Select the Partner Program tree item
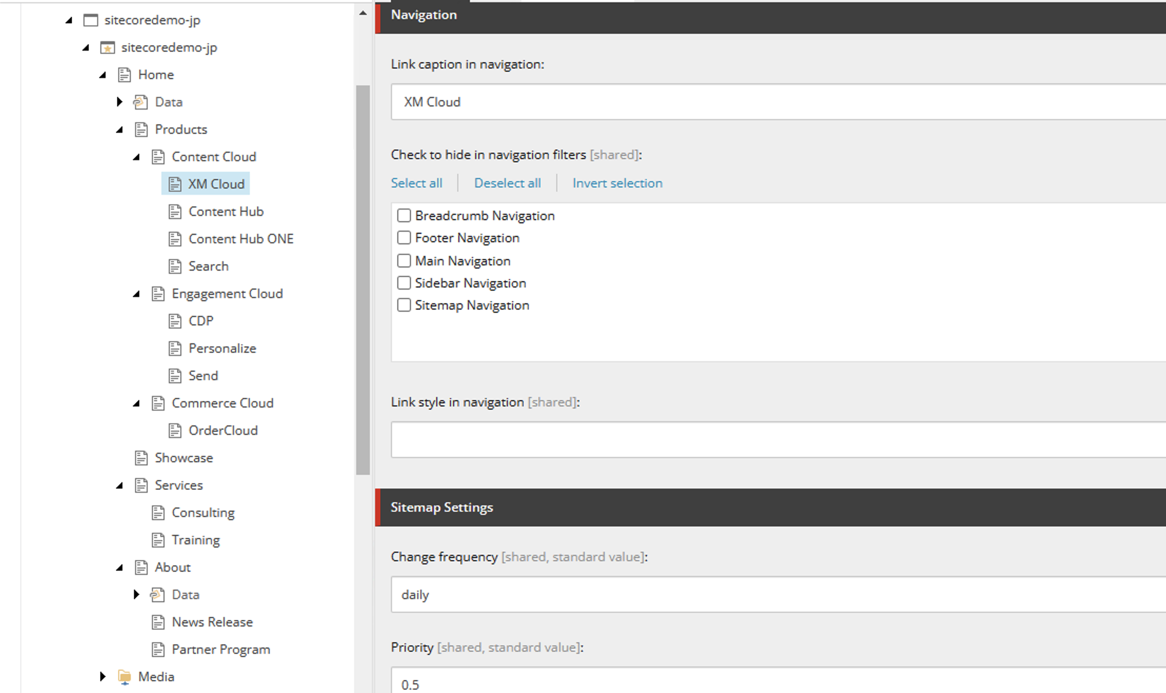The width and height of the screenshot is (1166, 693). [x=221, y=650]
